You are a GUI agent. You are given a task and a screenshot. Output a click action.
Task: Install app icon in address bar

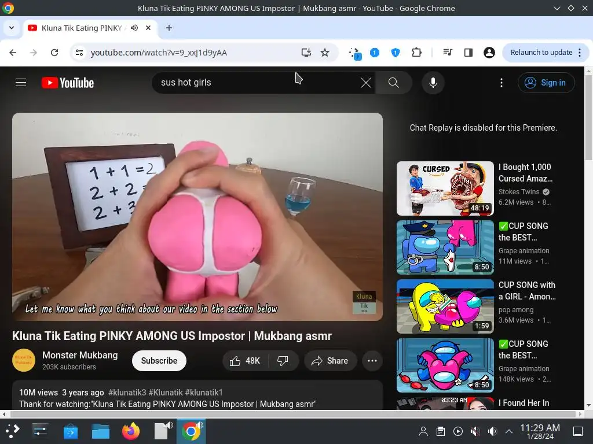tap(306, 53)
